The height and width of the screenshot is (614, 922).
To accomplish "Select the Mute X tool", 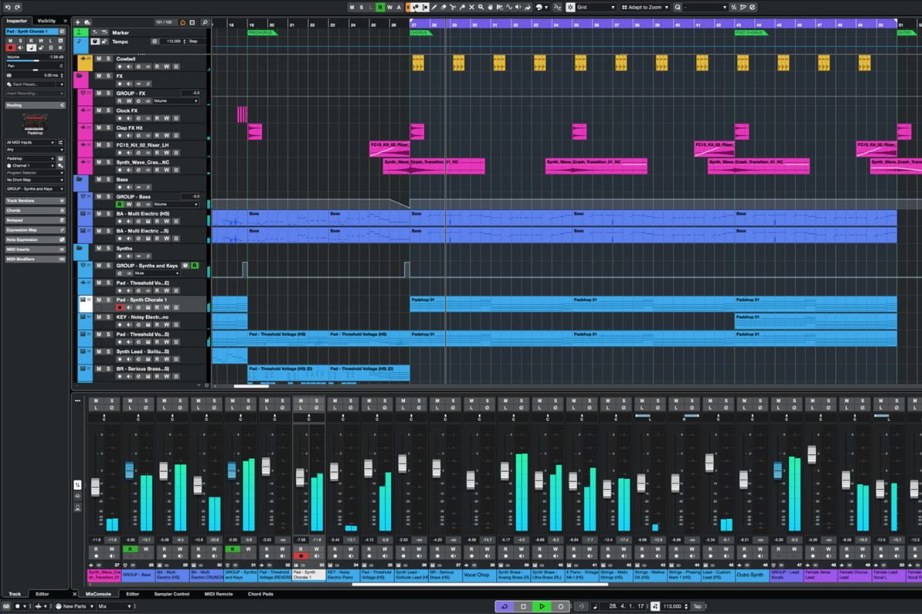I will [x=471, y=7].
